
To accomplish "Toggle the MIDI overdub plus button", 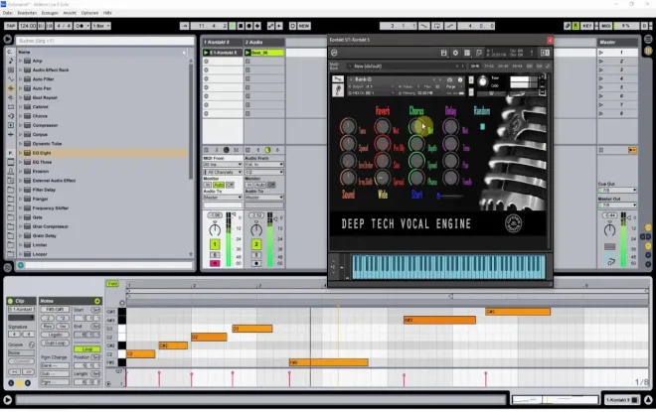I will (257, 26).
